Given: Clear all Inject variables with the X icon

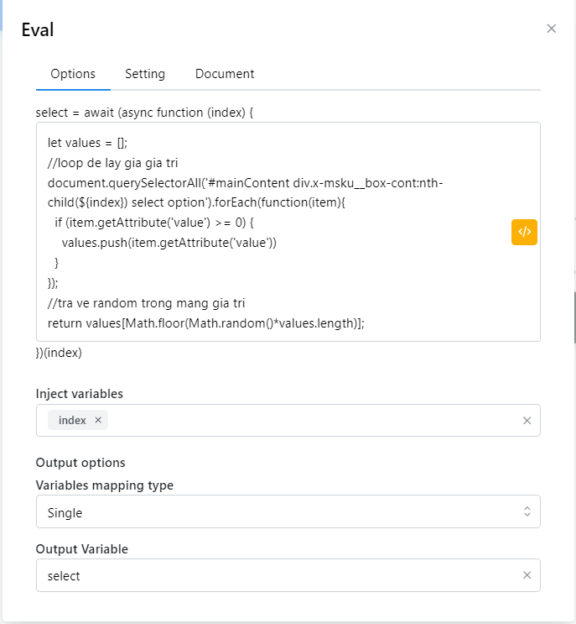Looking at the screenshot, I should coord(527,421).
